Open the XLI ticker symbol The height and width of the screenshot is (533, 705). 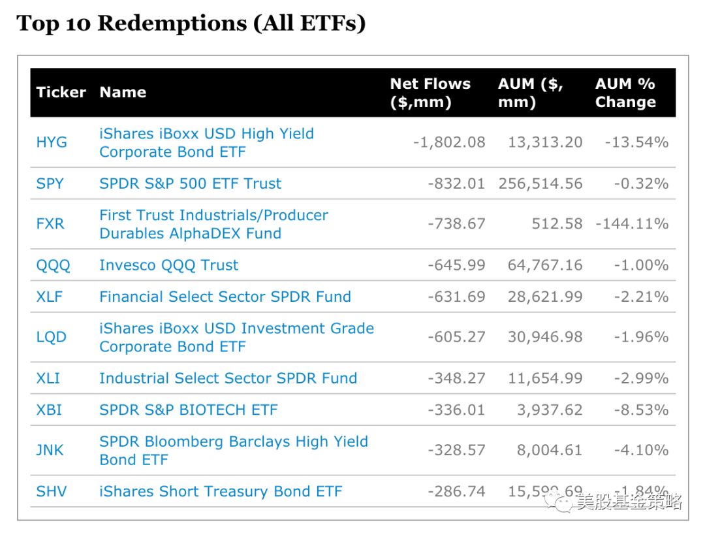coord(49,378)
